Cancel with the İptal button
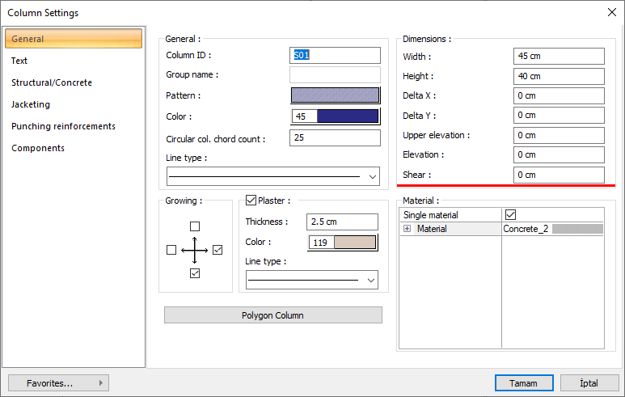Image resolution: width=625 pixels, height=397 pixels. [589, 382]
